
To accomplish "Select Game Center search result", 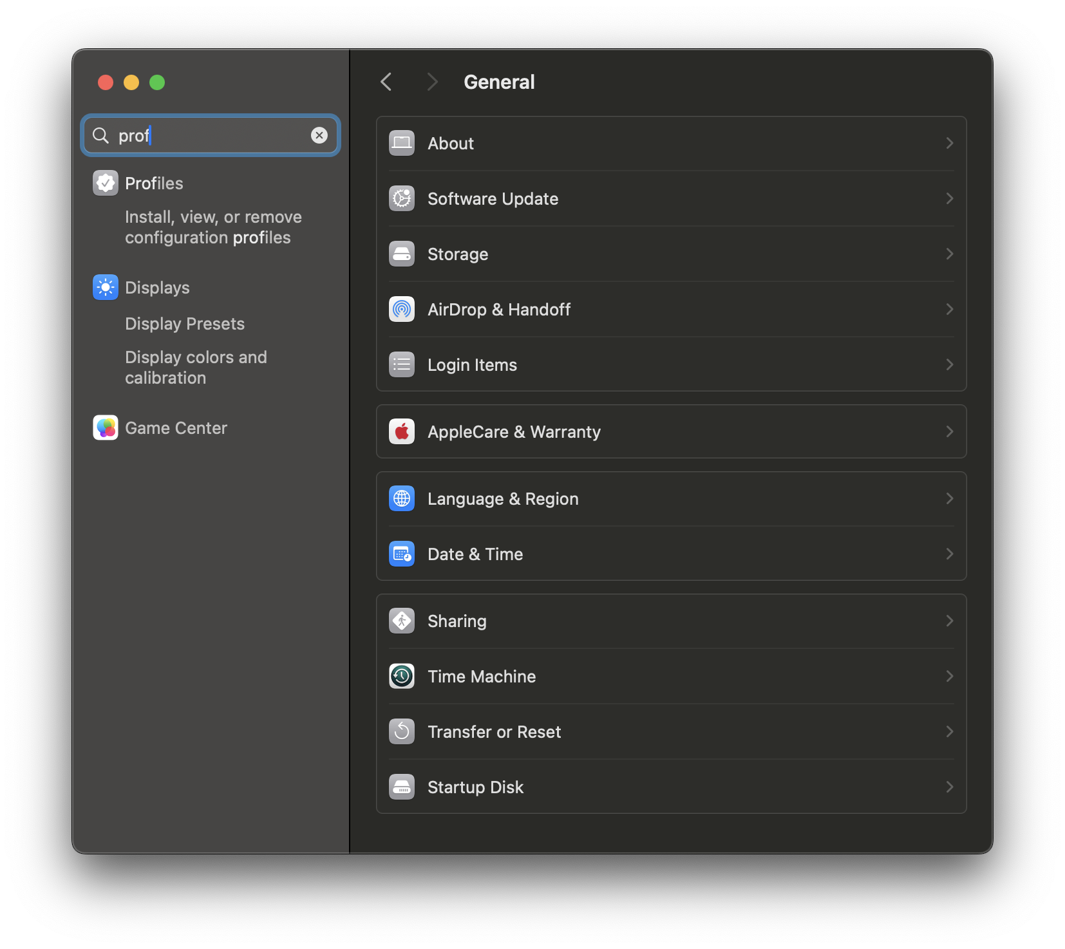I will pyautogui.click(x=176, y=428).
